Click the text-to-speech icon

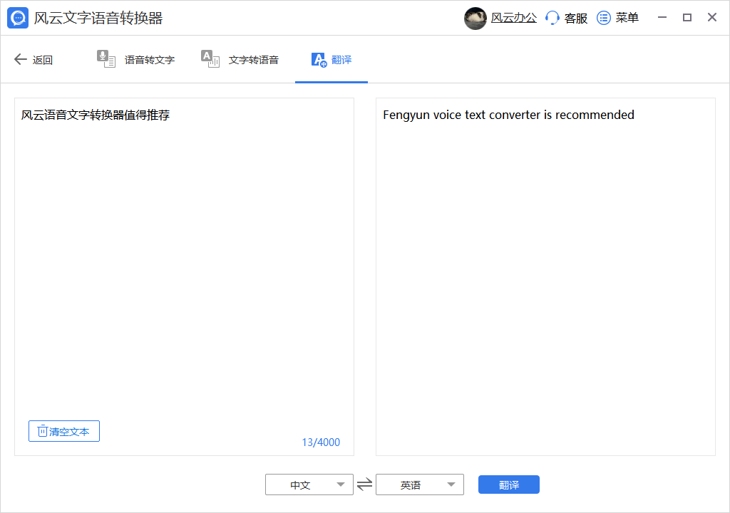[x=210, y=58]
